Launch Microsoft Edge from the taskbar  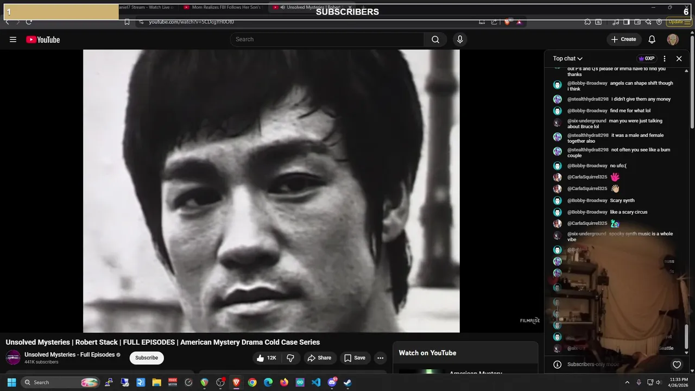click(268, 382)
